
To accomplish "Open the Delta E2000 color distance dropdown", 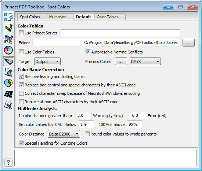I will [64, 134].
